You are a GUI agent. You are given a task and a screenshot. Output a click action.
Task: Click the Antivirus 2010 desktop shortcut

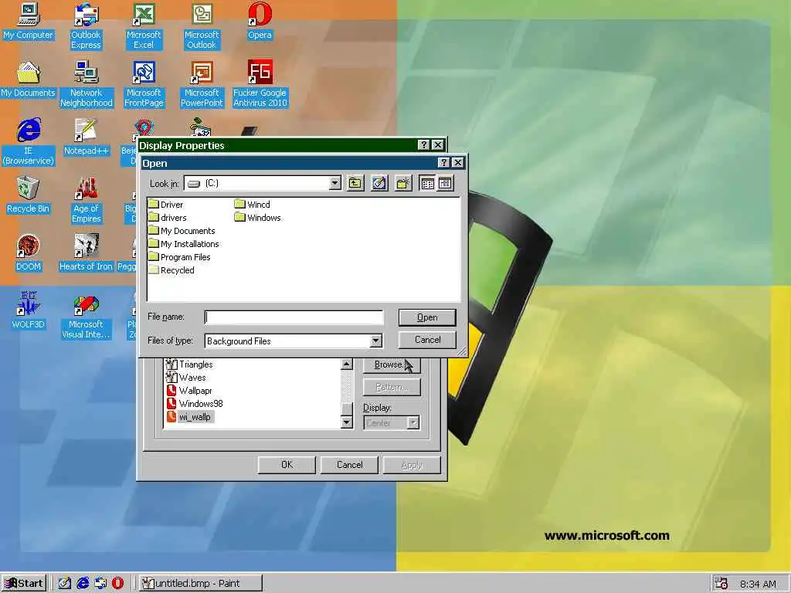260,83
